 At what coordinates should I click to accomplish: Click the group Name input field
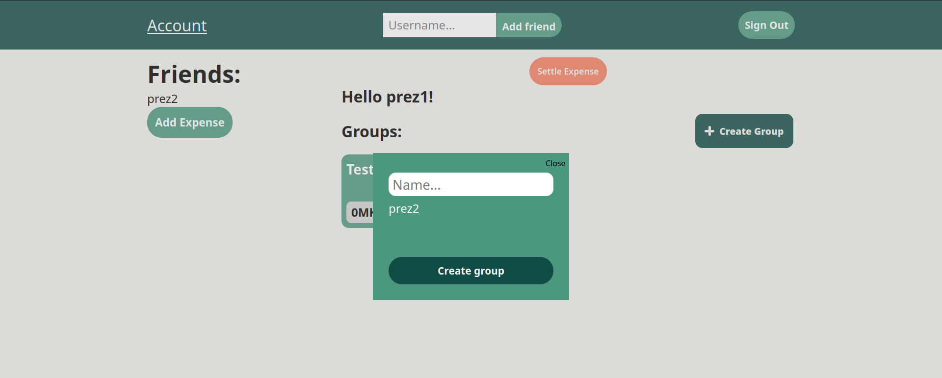(x=471, y=185)
